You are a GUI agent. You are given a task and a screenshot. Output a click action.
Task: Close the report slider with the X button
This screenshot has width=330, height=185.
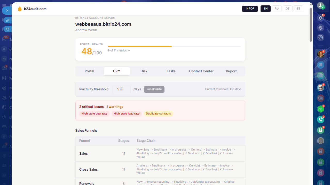(7, 11)
